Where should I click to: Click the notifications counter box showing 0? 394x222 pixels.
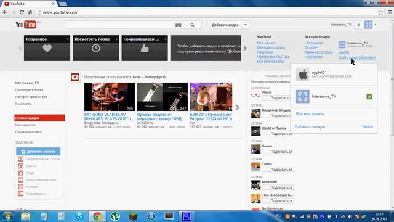[358, 25]
